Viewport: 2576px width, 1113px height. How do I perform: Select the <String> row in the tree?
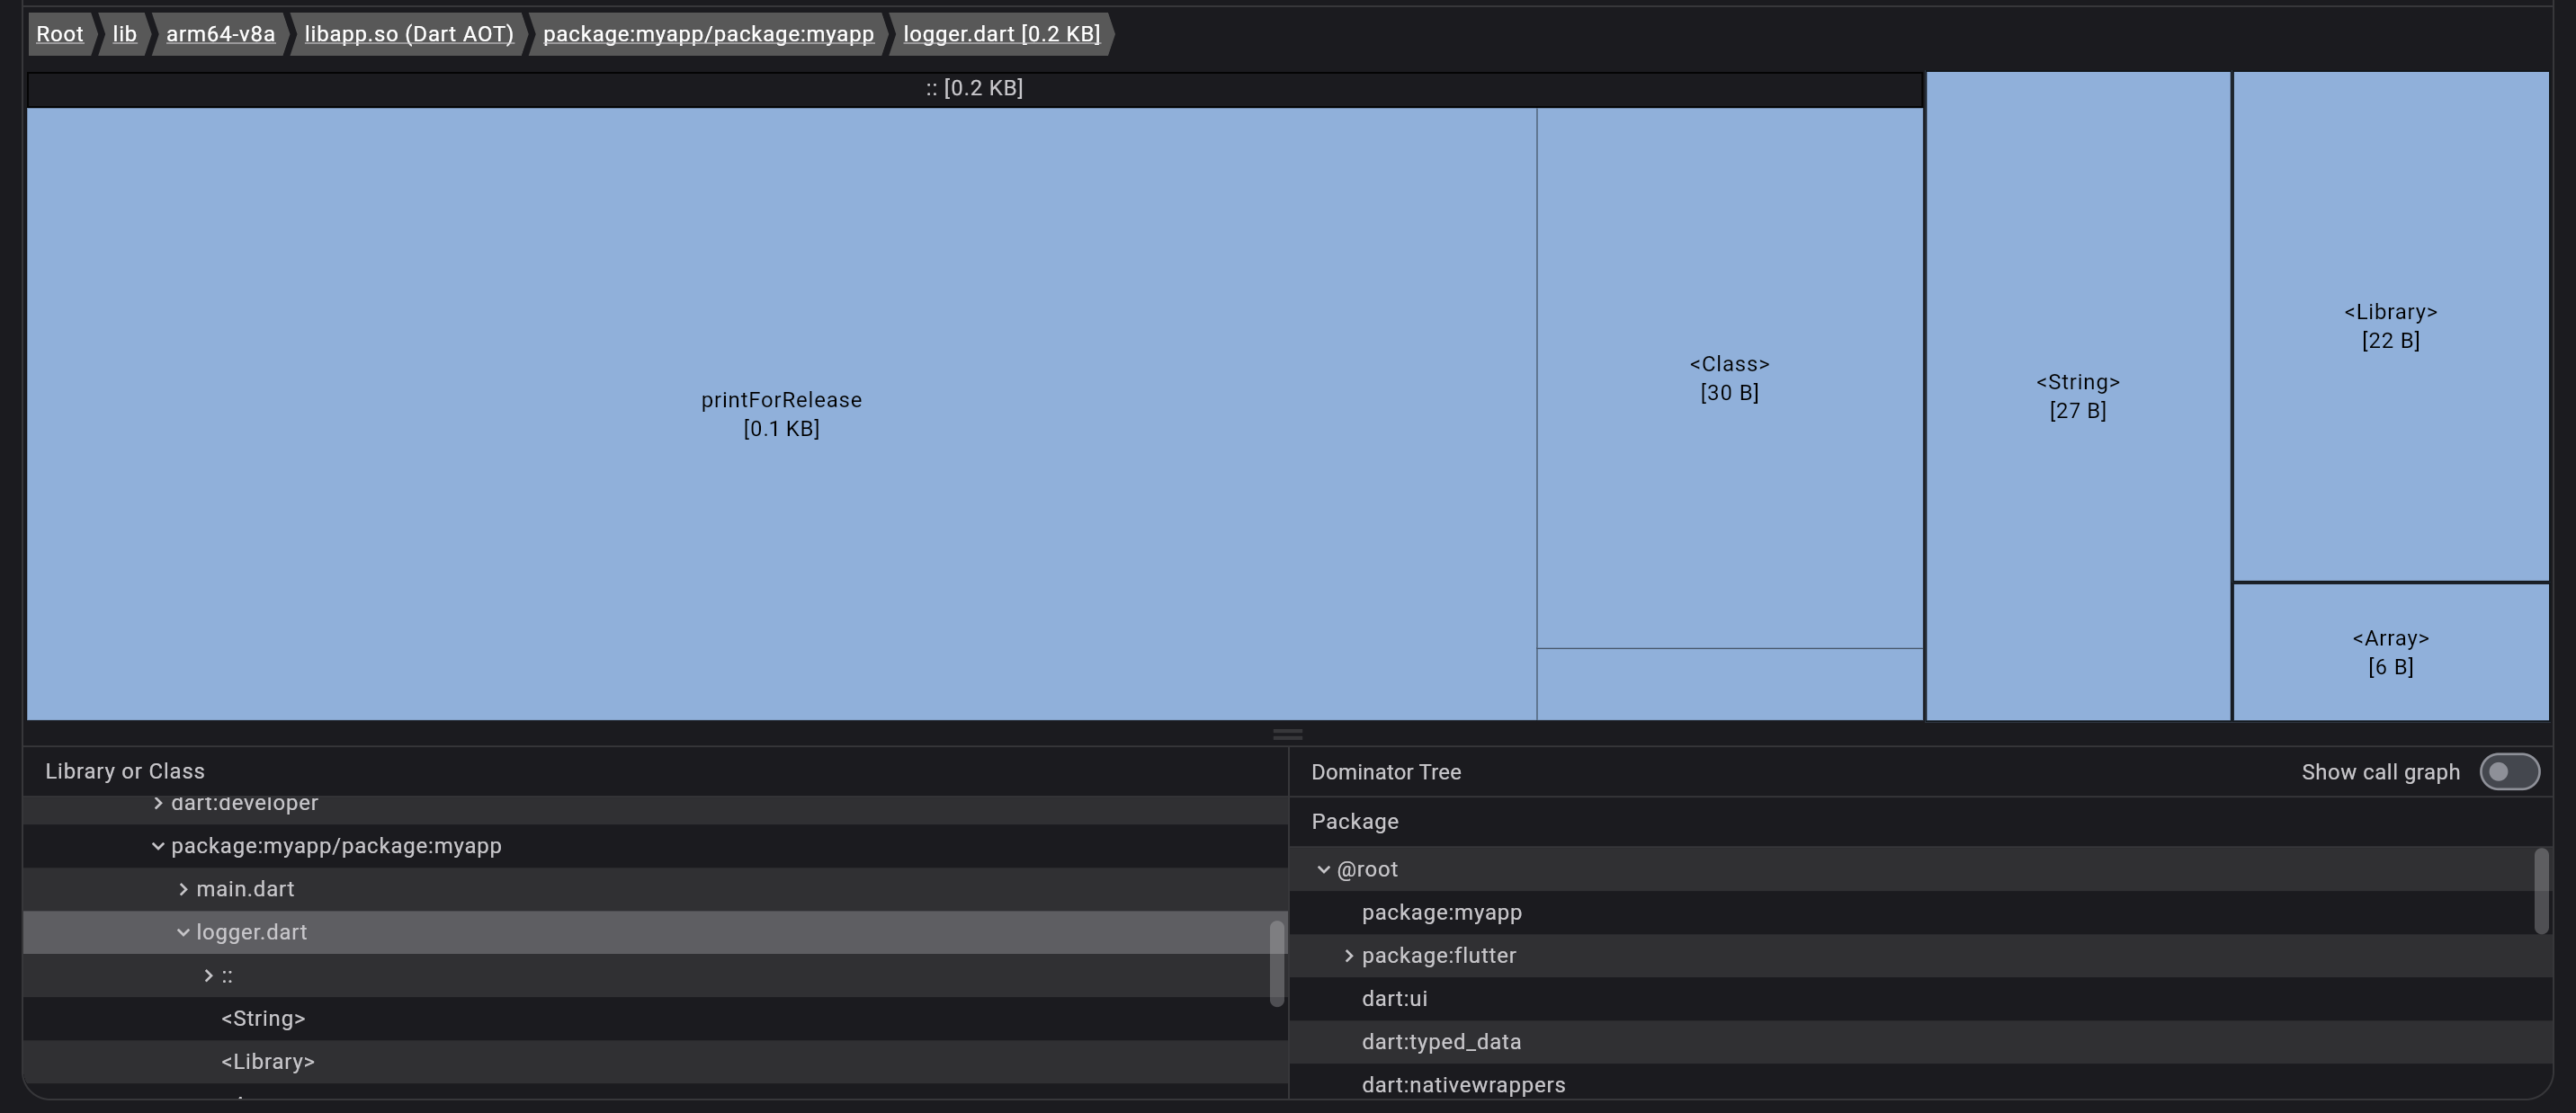tap(655, 1018)
